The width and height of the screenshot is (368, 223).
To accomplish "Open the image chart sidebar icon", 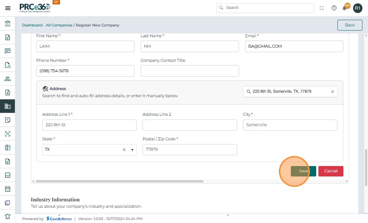I will pos(7,175).
